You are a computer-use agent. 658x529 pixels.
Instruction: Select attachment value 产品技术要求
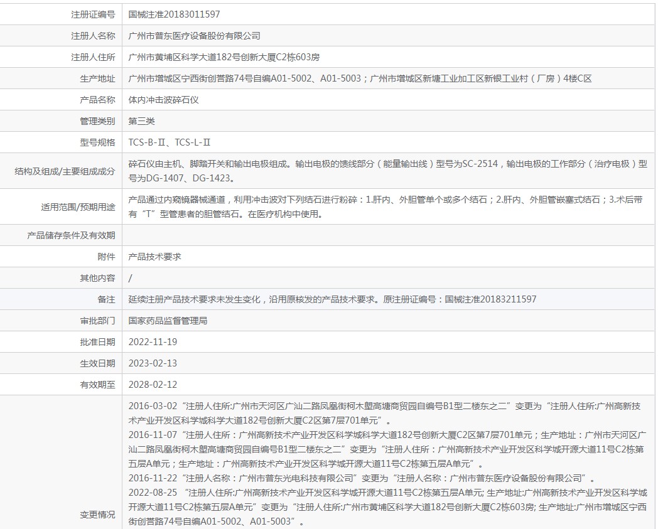tap(154, 257)
